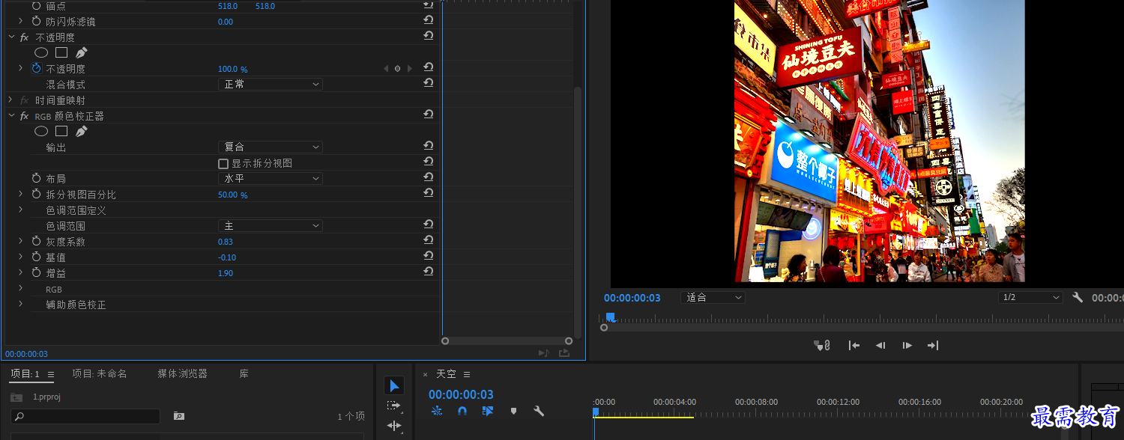Toggle snap in timeline
The width and height of the screenshot is (1124, 440).
click(462, 411)
